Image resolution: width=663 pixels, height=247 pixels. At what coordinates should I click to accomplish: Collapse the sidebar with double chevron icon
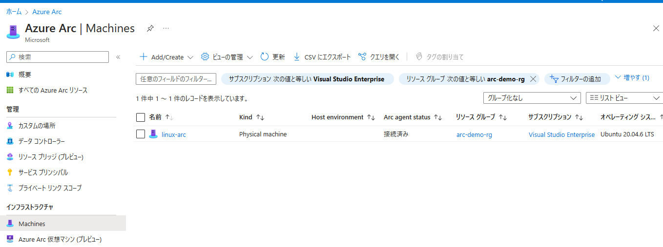118,57
